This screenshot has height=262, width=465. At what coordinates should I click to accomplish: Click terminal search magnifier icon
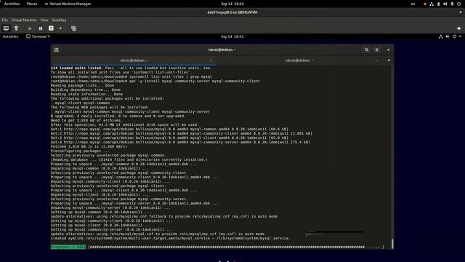point(366,50)
